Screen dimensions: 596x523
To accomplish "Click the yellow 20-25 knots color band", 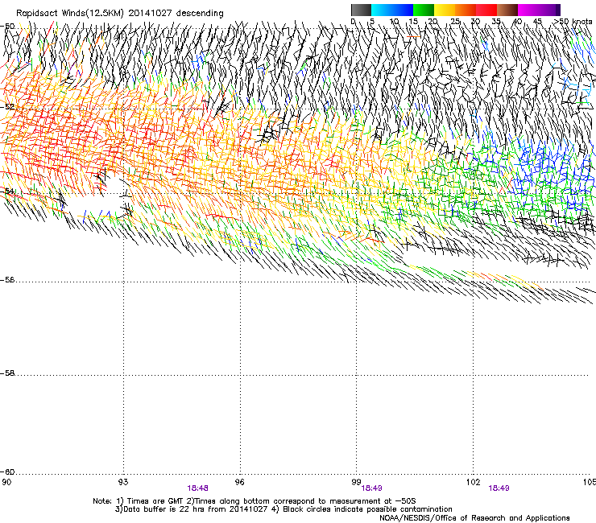I will tap(445, 10).
